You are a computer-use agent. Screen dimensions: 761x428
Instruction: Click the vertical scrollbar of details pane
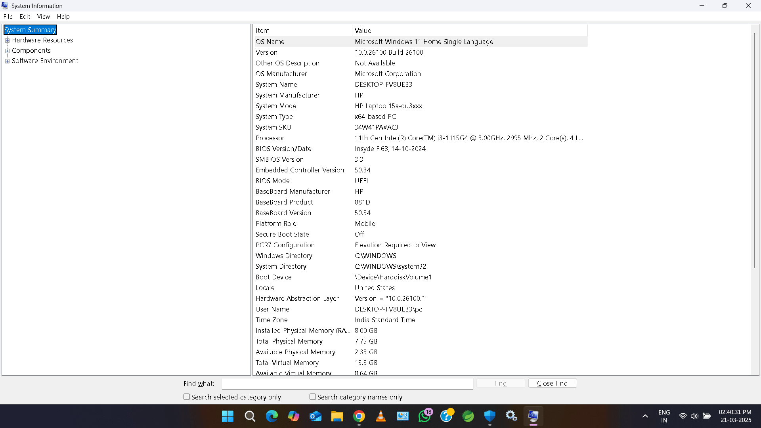pyautogui.click(x=754, y=151)
